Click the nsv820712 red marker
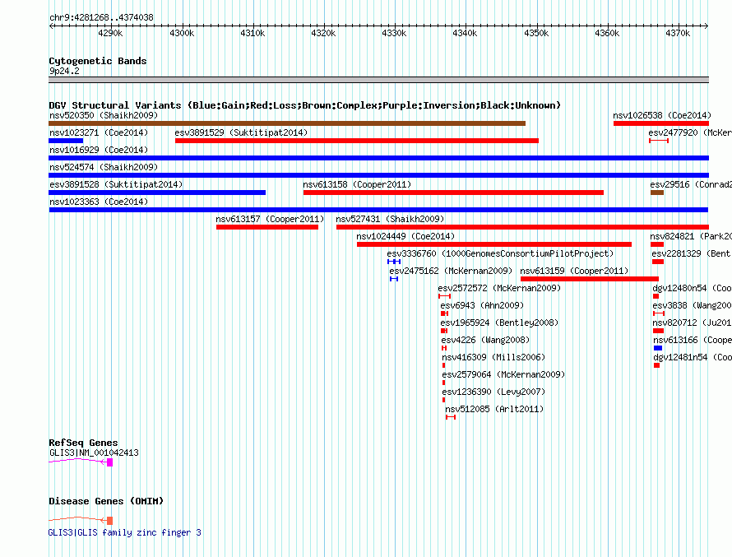 pyautogui.click(x=658, y=331)
